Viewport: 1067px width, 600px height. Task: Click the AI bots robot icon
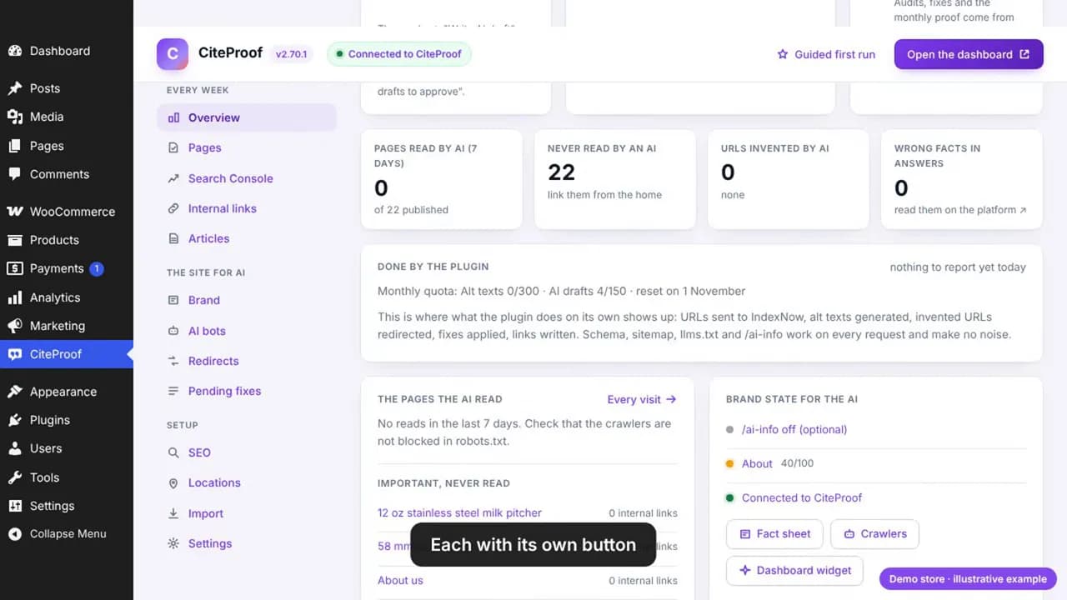coord(173,331)
